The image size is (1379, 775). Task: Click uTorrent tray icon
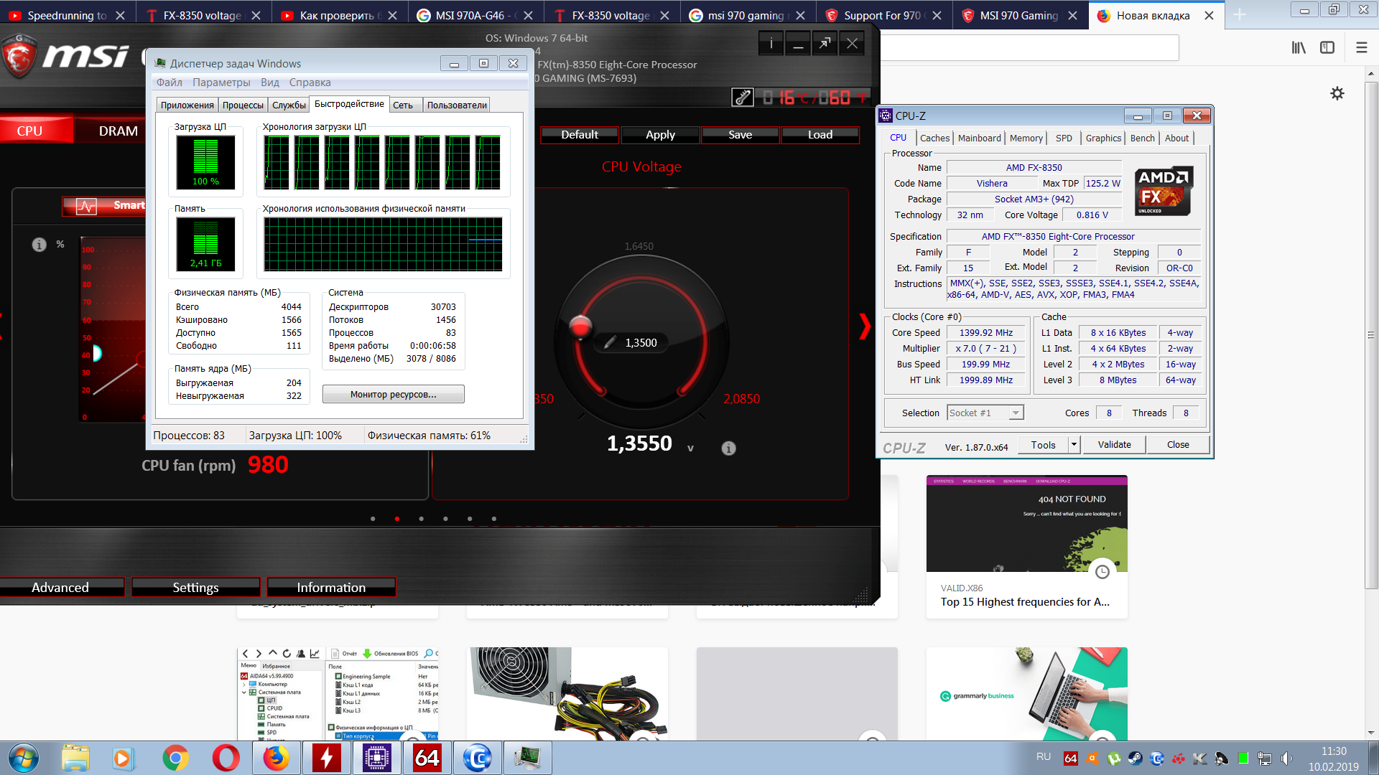[1113, 758]
